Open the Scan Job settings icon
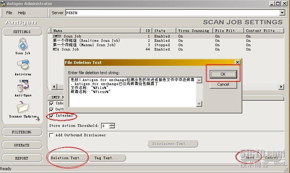 23,44
